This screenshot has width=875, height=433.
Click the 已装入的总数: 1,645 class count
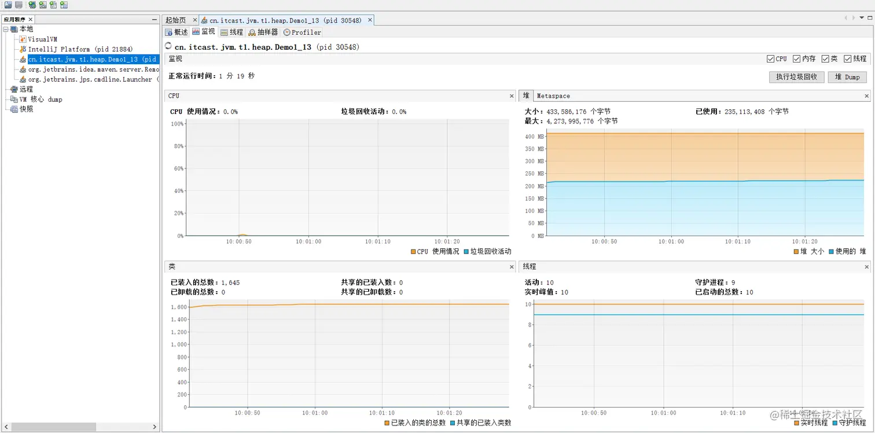[205, 282]
